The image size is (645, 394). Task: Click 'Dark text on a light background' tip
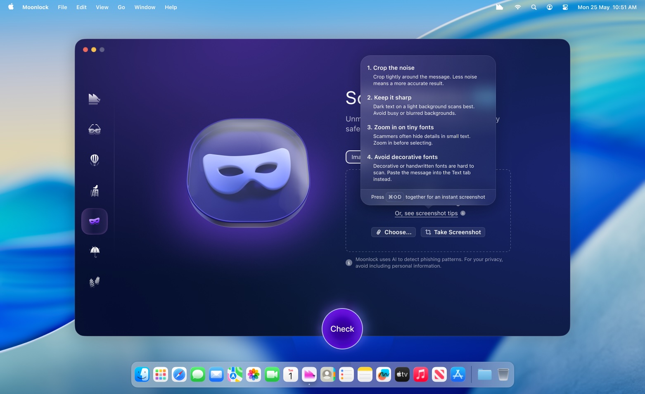point(424,110)
